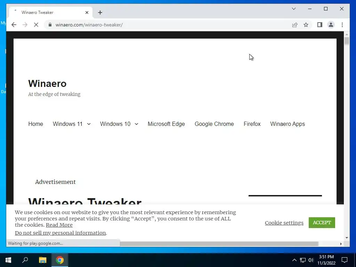Accept cookies with the green ACCEPT button
356x267 pixels.
pyautogui.click(x=322, y=222)
